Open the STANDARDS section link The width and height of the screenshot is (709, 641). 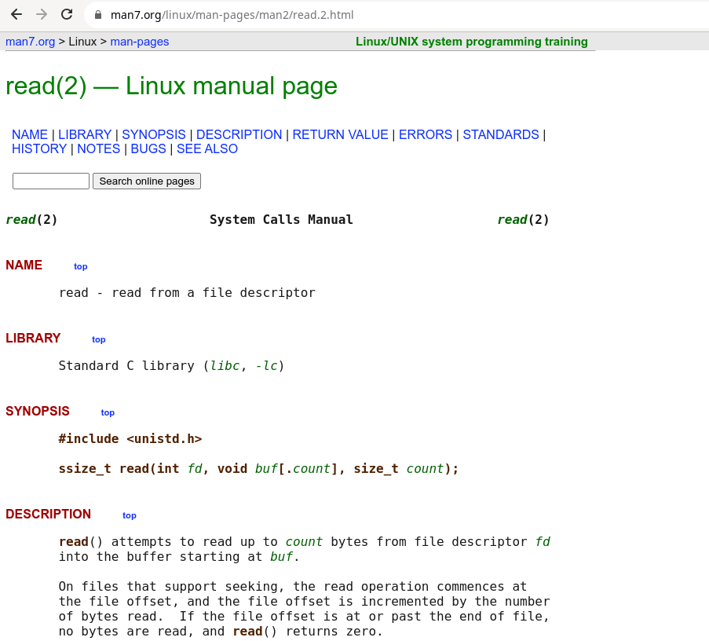[x=500, y=134]
